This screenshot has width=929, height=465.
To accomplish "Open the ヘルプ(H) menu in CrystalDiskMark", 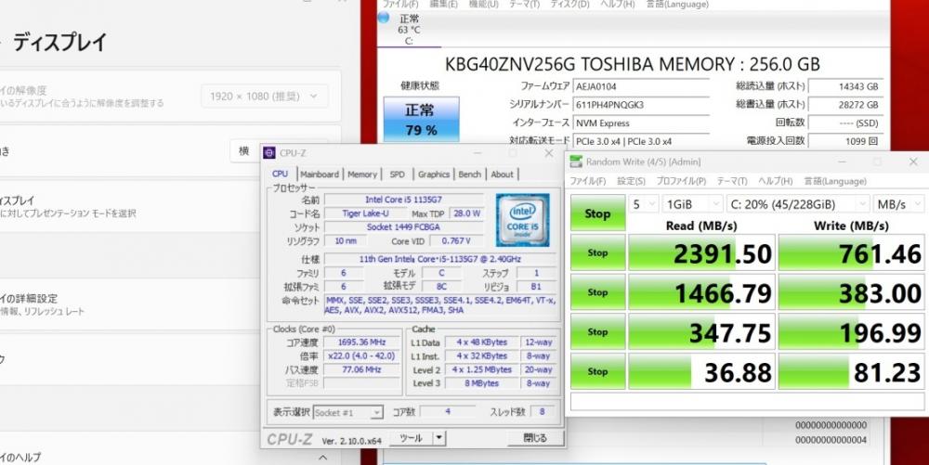I will 775,181.
